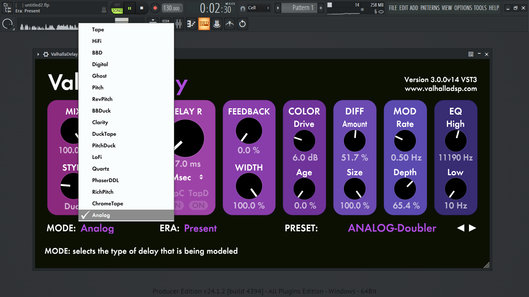This screenshot has height=297, width=529.
Task: Open the VIEW menu
Action: 447,8
